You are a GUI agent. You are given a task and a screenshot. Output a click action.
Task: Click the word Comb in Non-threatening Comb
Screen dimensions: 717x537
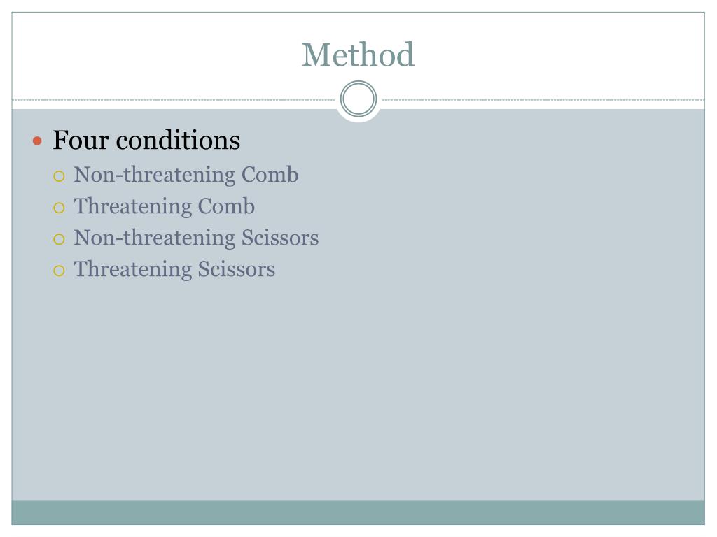[270, 175]
